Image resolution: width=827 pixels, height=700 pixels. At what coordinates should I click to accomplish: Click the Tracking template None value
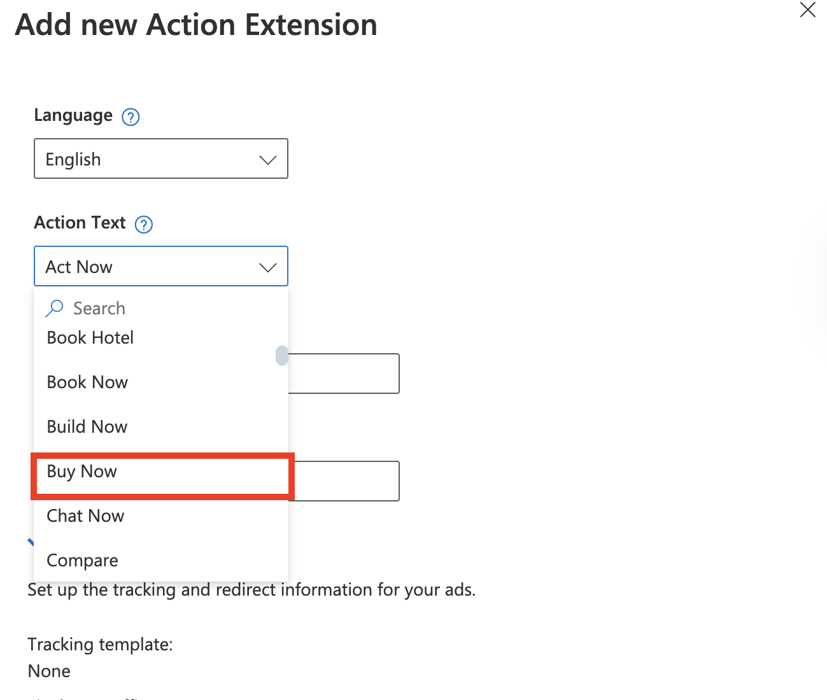point(50,671)
